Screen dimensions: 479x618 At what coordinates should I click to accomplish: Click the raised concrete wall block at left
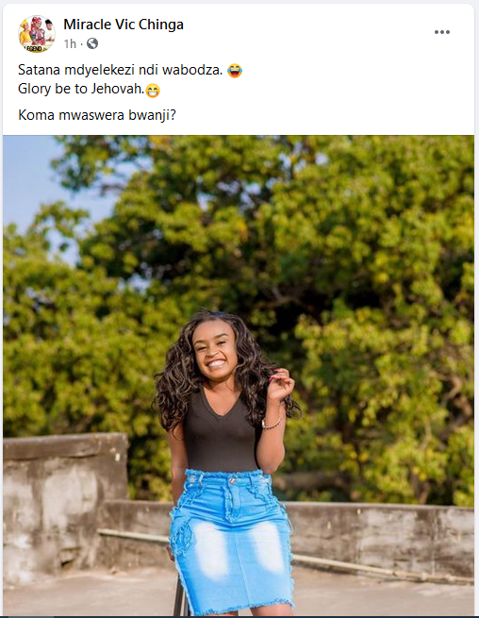65,505
